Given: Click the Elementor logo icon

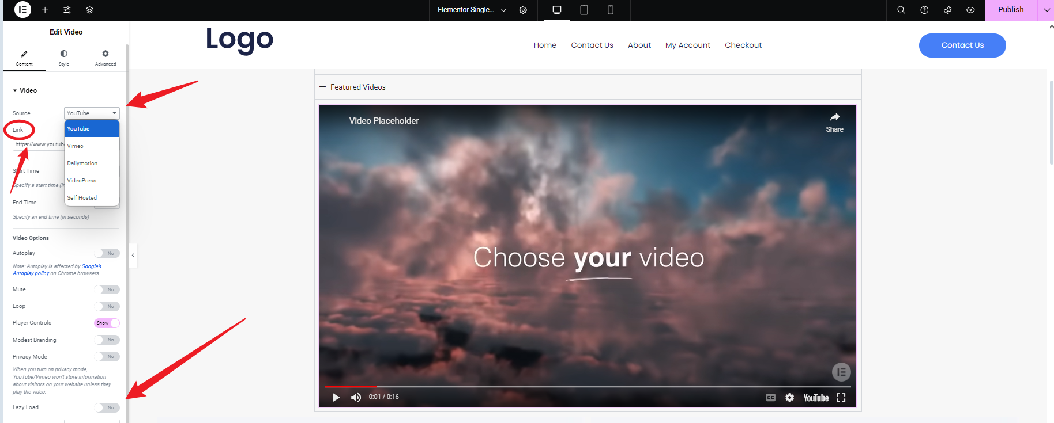Looking at the screenshot, I should (22, 10).
